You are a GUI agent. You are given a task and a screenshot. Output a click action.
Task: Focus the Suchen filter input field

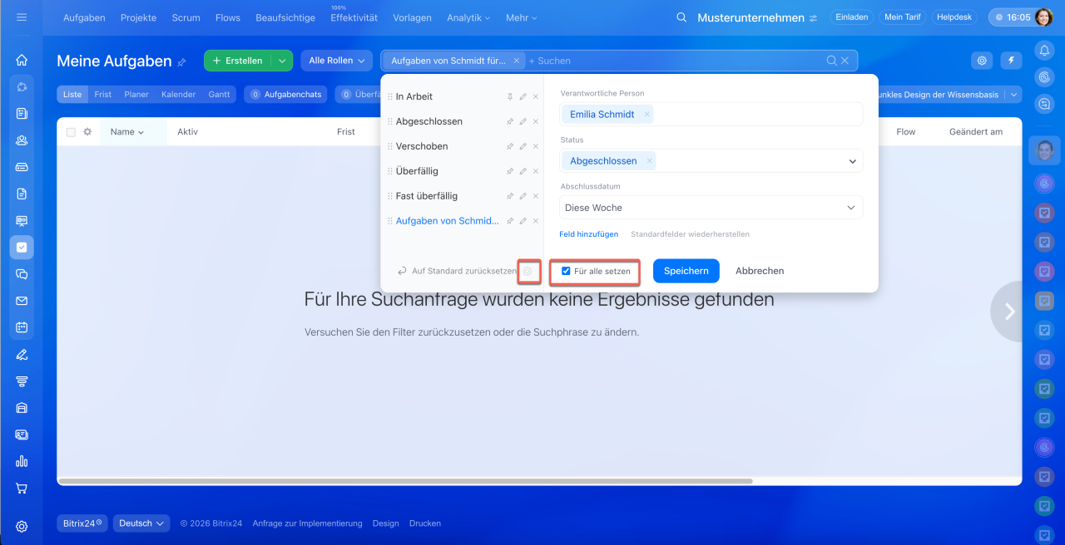tap(674, 61)
